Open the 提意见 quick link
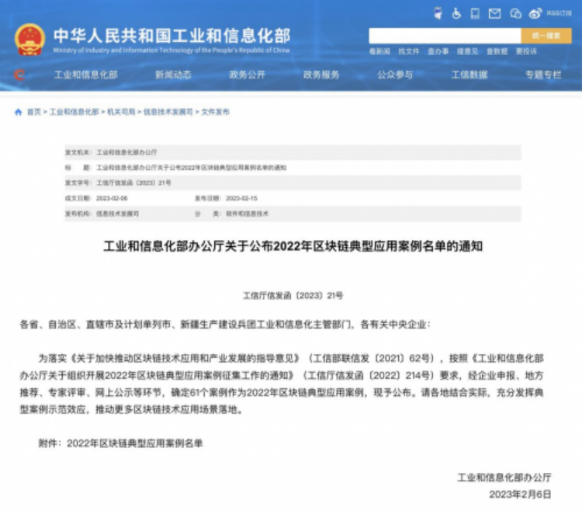This screenshot has height=514, width=582. pos(467,51)
